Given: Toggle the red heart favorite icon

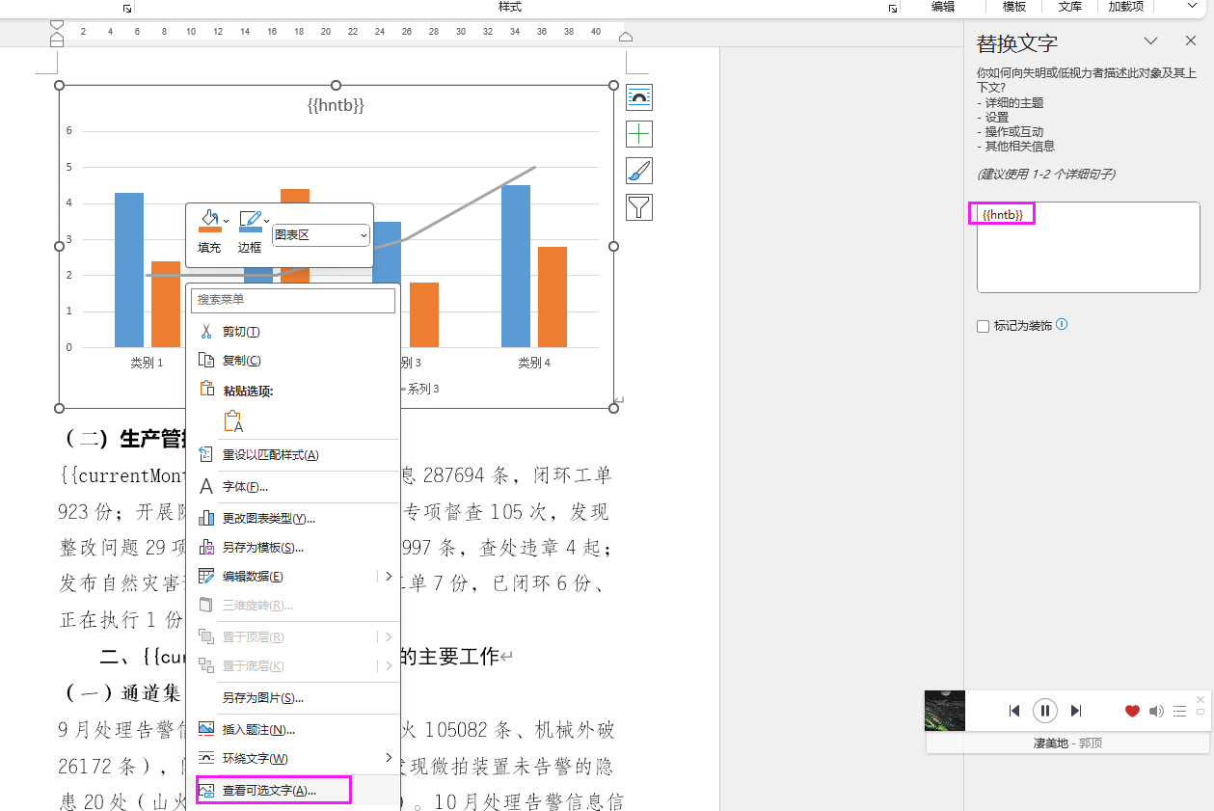Looking at the screenshot, I should [x=1132, y=711].
